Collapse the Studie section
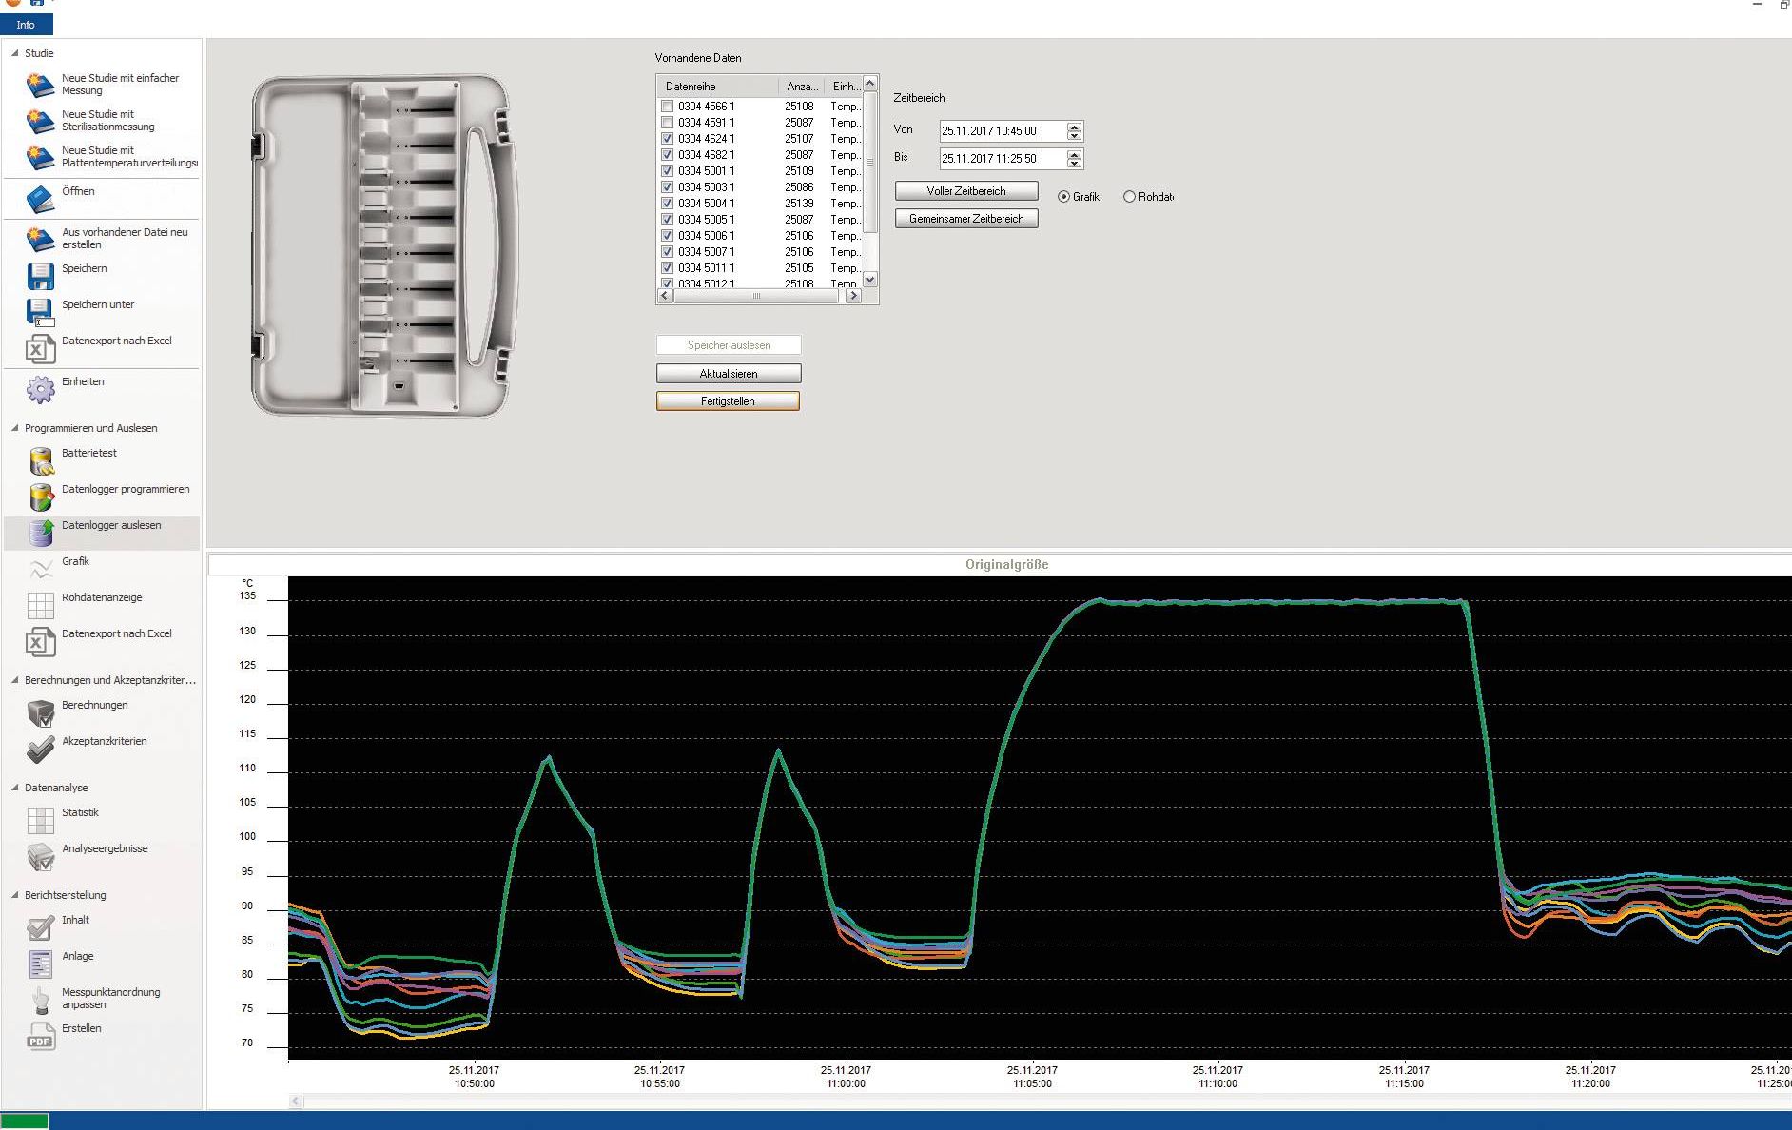This screenshot has width=1792, height=1130. click(x=14, y=53)
